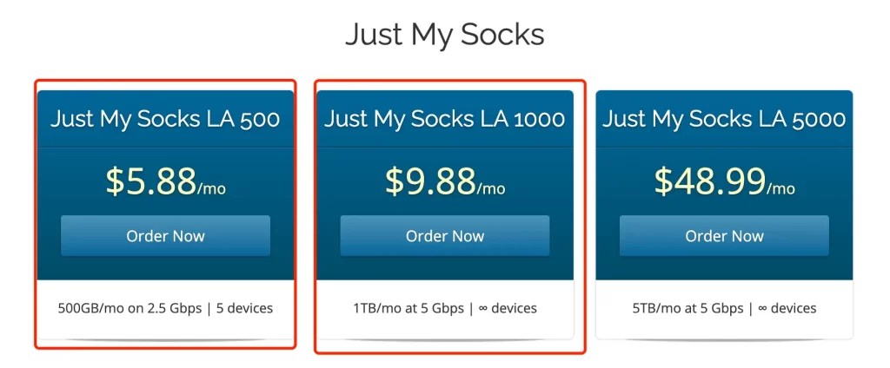Click the $5.88/mo price

coord(166,181)
